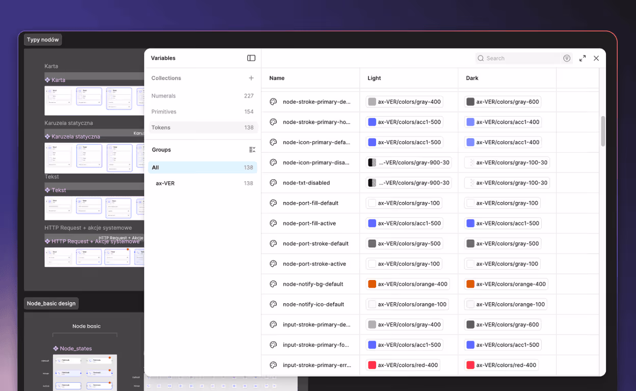Click variable name node-notify-bg-default
The image size is (636, 391).
click(313, 284)
